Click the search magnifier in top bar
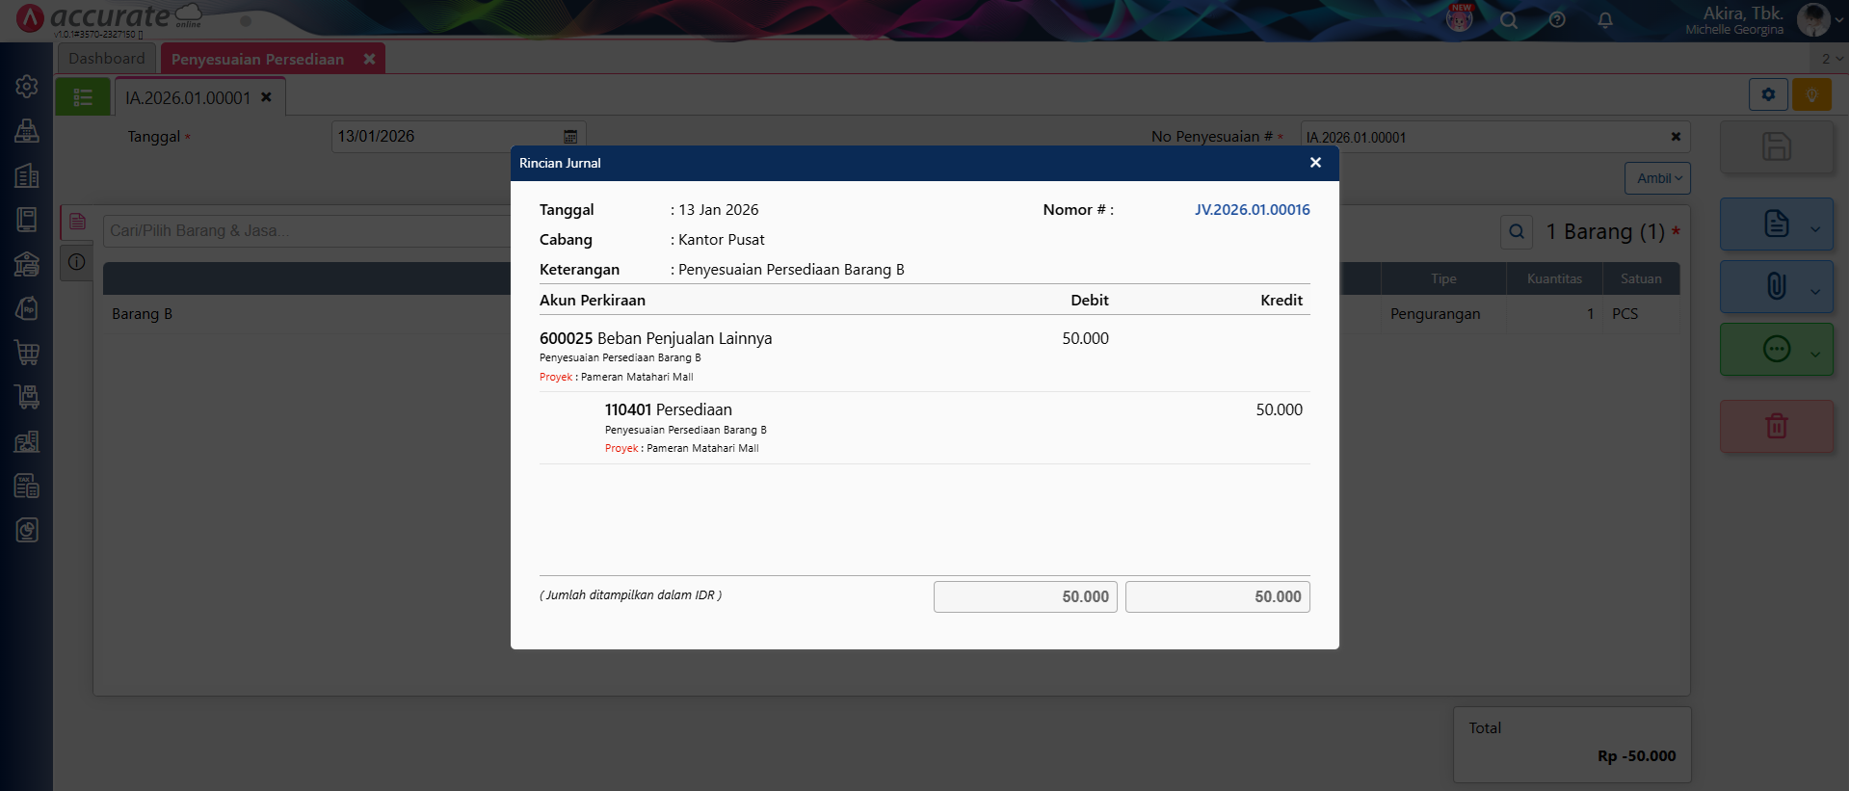1849x791 pixels. [x=1509, y=20]
